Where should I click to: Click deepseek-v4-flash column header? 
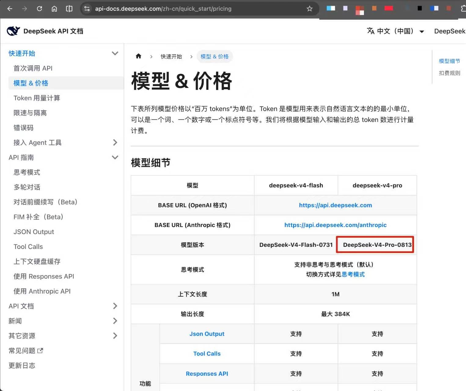[296, 185]
